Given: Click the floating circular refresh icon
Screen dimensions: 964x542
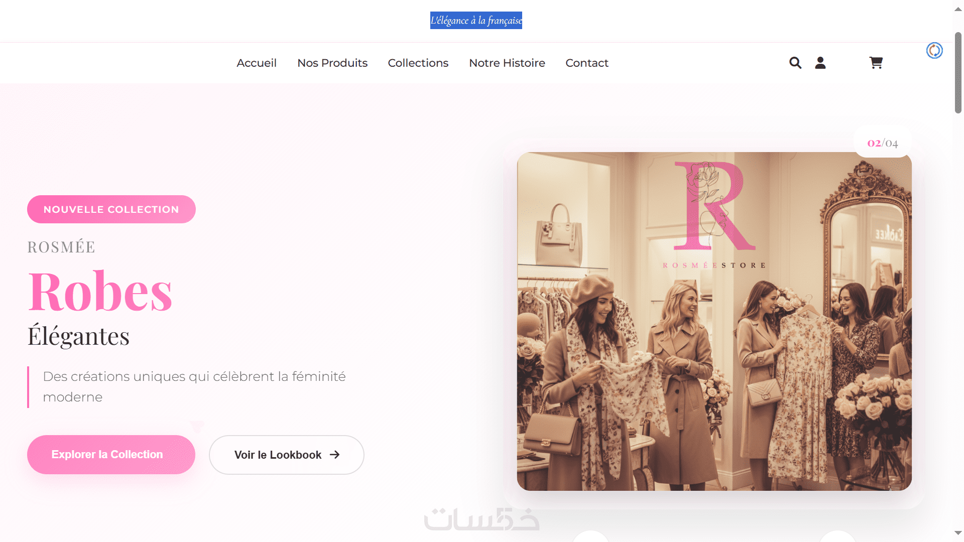Looking at the screenshot, I should pyautogui.click(x=934, y=51).
